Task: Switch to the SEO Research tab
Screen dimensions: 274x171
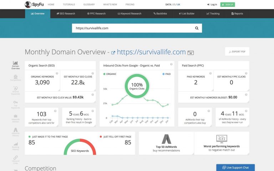Action: coord(65,14)
